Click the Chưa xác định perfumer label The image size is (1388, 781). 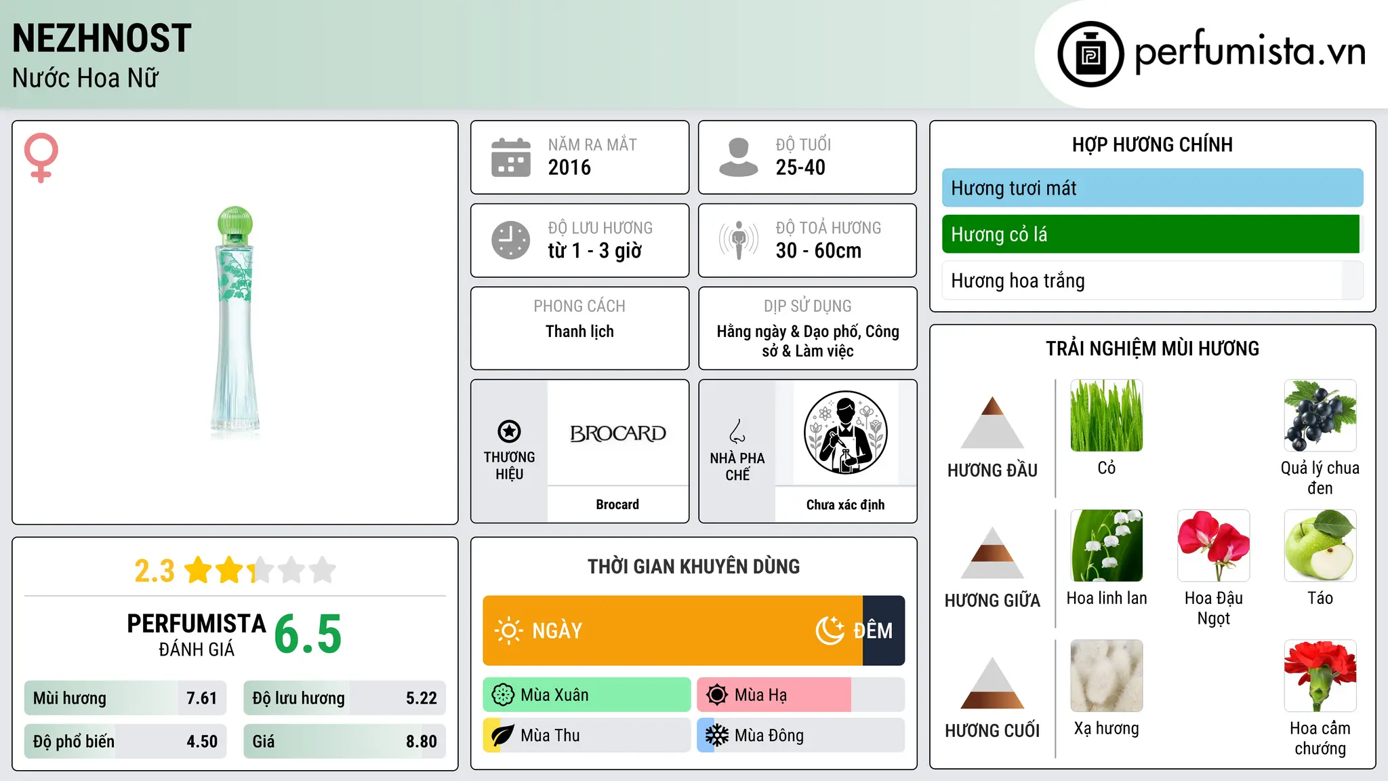(x=845, y=504)
